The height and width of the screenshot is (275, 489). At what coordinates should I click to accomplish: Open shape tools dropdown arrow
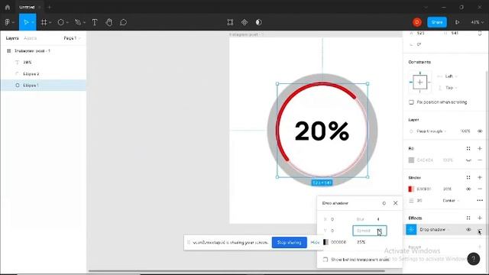[x=67, y=22]
